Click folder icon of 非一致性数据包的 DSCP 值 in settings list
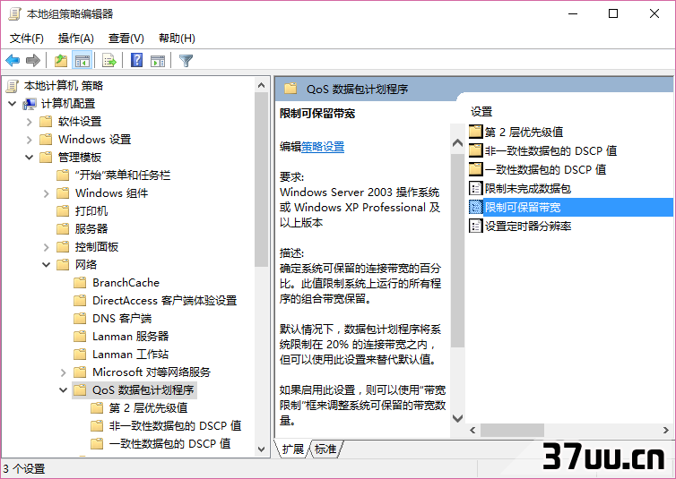676x479 pixels. [x=475, y=150]
